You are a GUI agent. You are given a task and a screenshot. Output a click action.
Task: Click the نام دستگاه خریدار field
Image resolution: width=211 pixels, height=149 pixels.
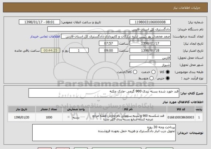pyautogui.click(x=109, y=29)
